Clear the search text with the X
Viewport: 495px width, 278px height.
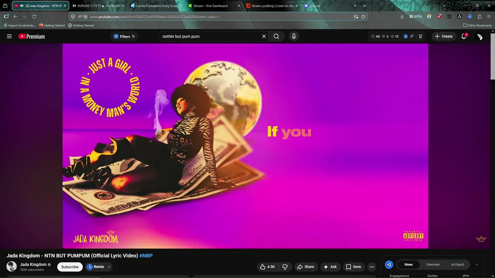tap(264, 36)
